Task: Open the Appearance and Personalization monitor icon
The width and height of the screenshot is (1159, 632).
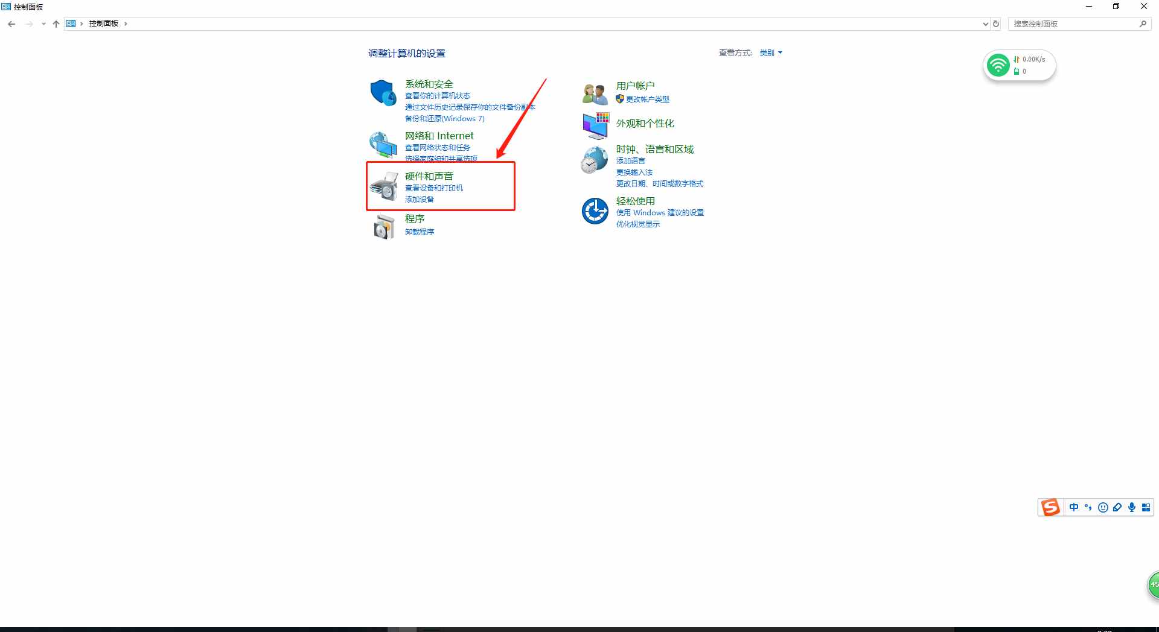Action: coord(595,125)
